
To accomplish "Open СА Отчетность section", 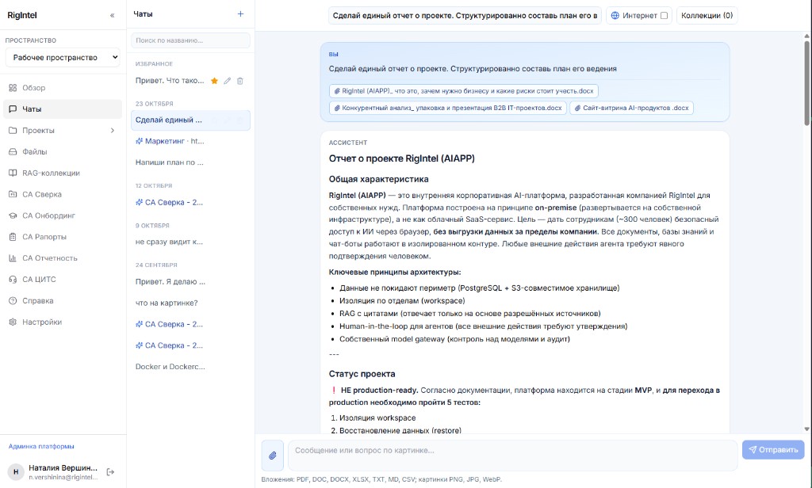I will coord(63,257).
